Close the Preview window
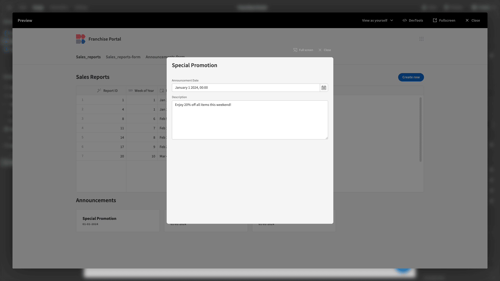The width and height of the screenshot is (500, 281). click(x=473, y=20)
